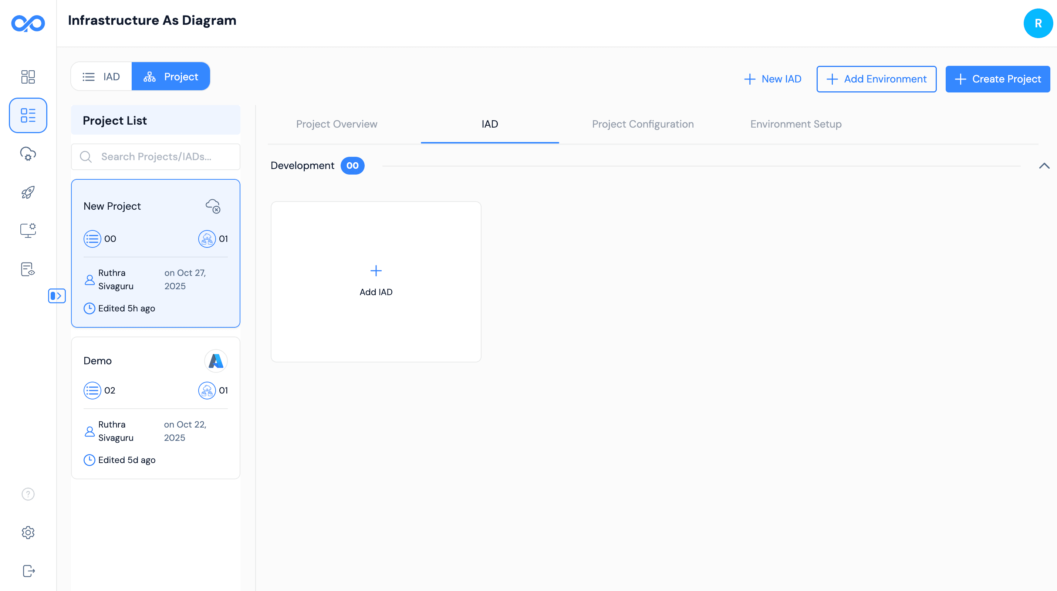The height and width of the screenshot is (591, 1057).
Task: Collapse the Development section chevron
Action: [1044, 166]
